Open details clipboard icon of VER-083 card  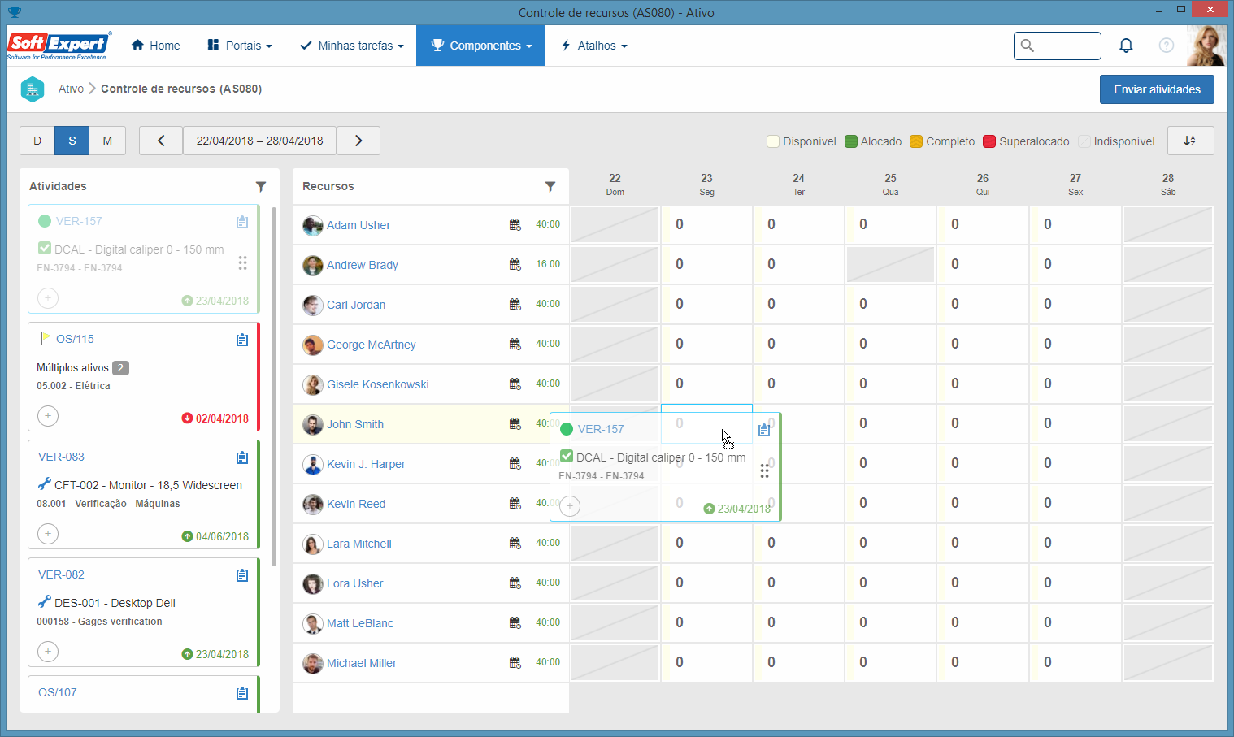[242, 457]
